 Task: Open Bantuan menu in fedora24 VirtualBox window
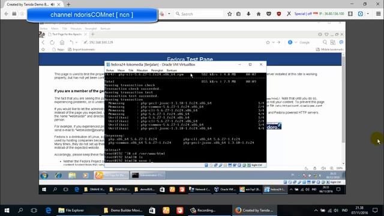point(172,70)
